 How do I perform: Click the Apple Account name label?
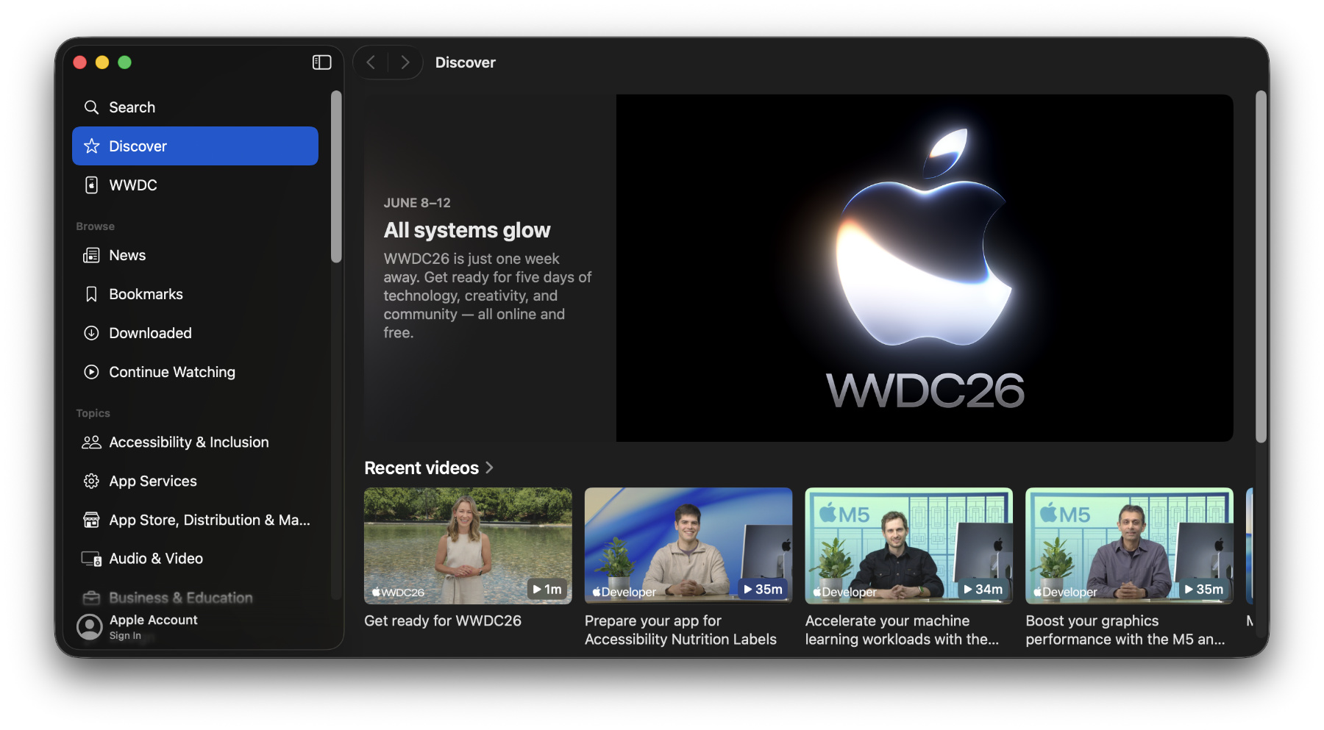(154, 620)
